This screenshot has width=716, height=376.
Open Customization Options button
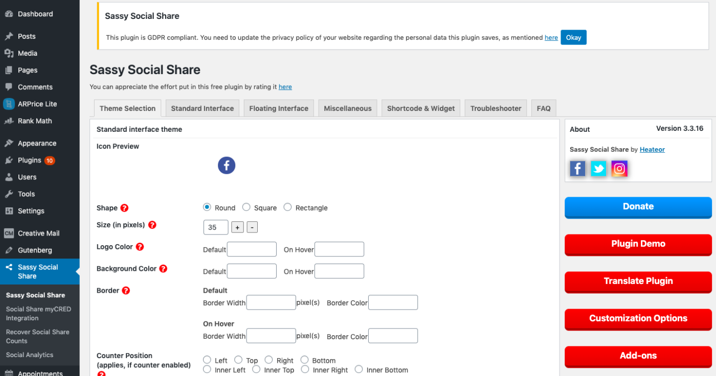(638, 319)
